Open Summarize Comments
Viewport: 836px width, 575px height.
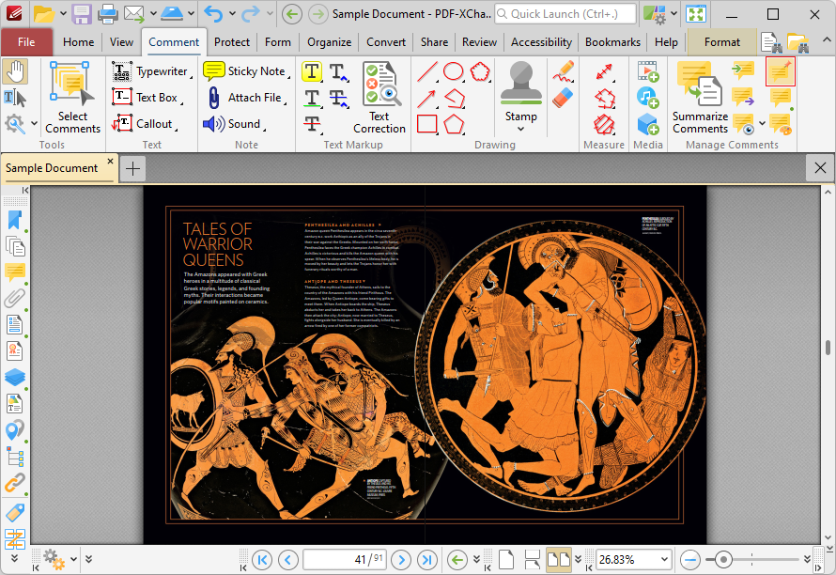700,97
